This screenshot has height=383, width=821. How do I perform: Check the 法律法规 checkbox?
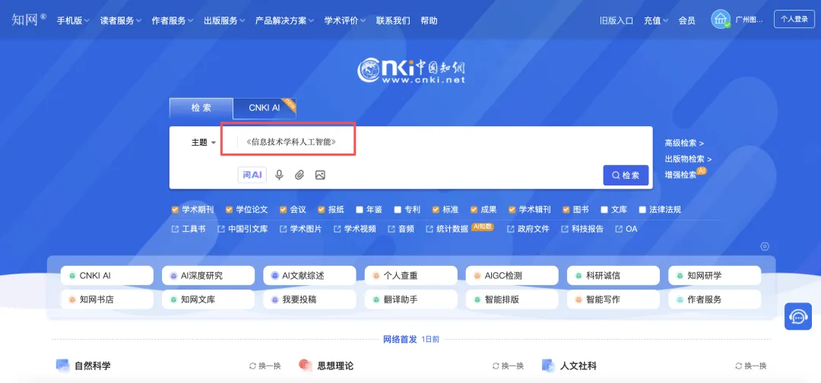click(x=643, y=210)
